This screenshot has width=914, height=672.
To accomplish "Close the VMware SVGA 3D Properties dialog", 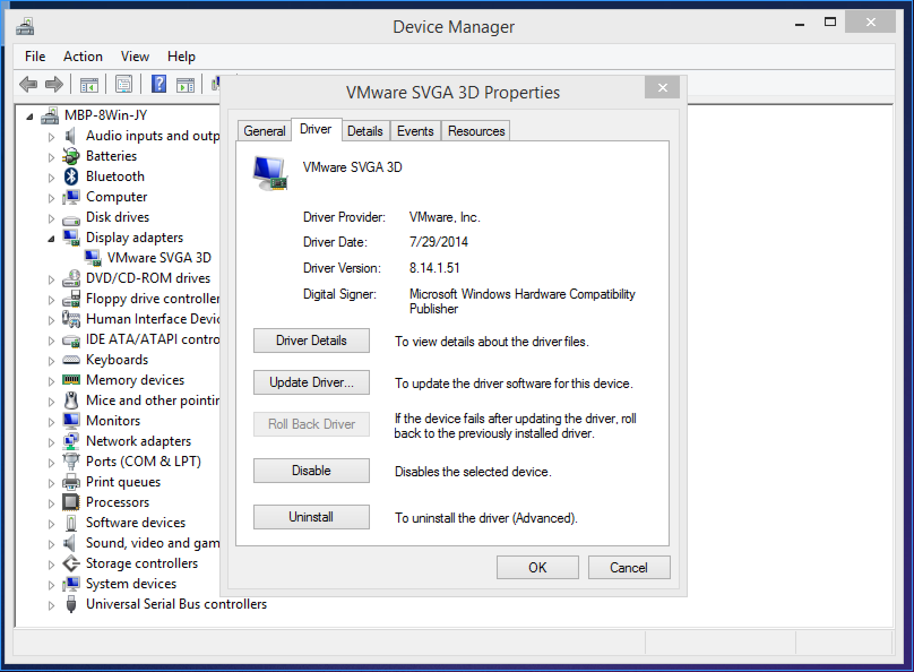I will pyautogui.click(x=662, y=88).
